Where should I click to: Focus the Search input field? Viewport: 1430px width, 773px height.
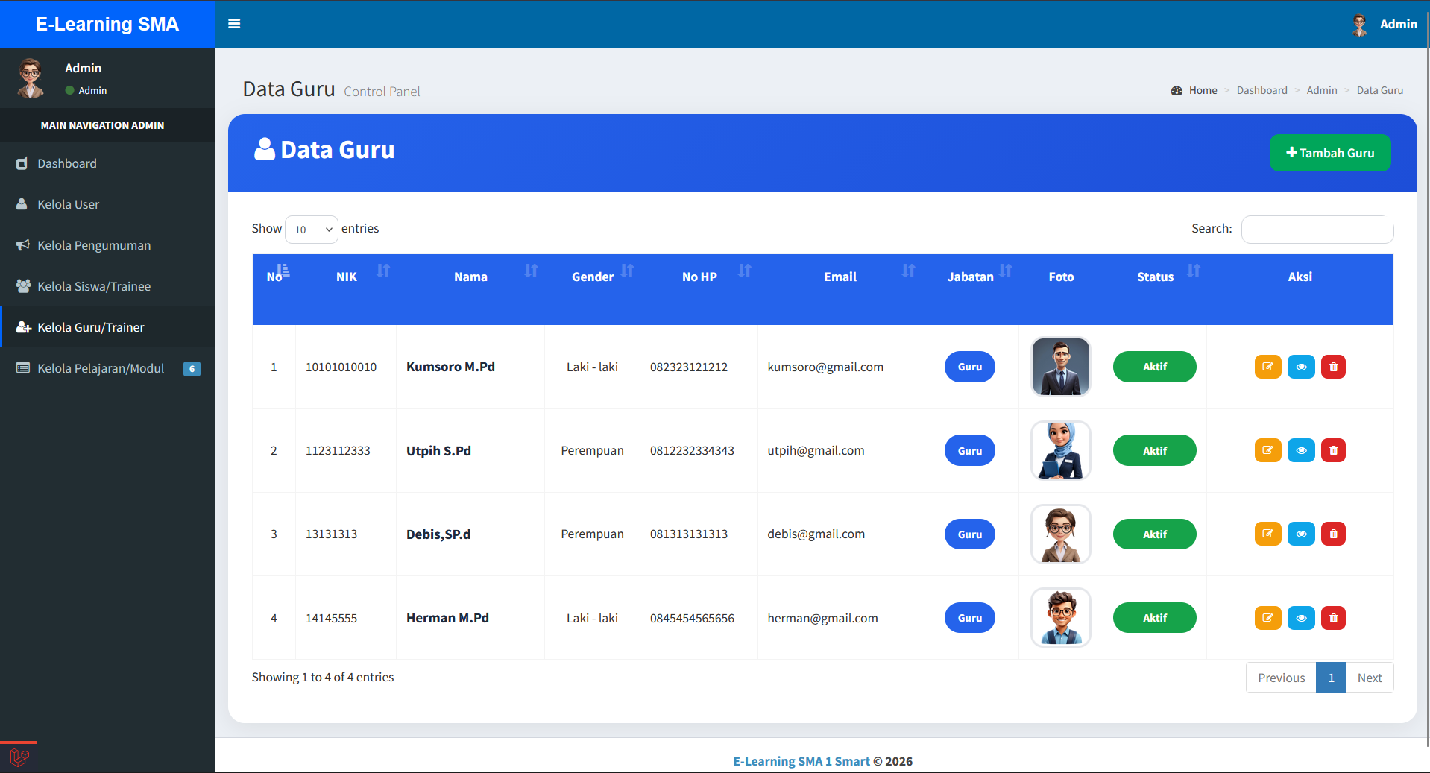[x=1317, y=229]
